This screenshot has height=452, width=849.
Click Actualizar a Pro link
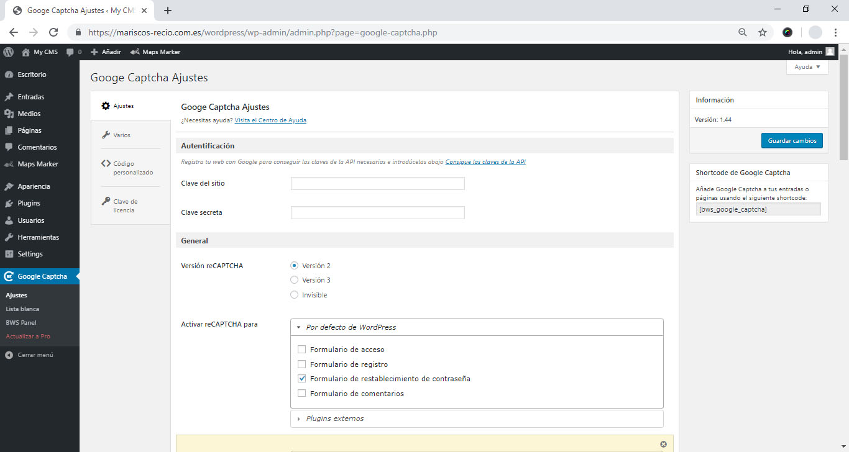tap(28, 337)
